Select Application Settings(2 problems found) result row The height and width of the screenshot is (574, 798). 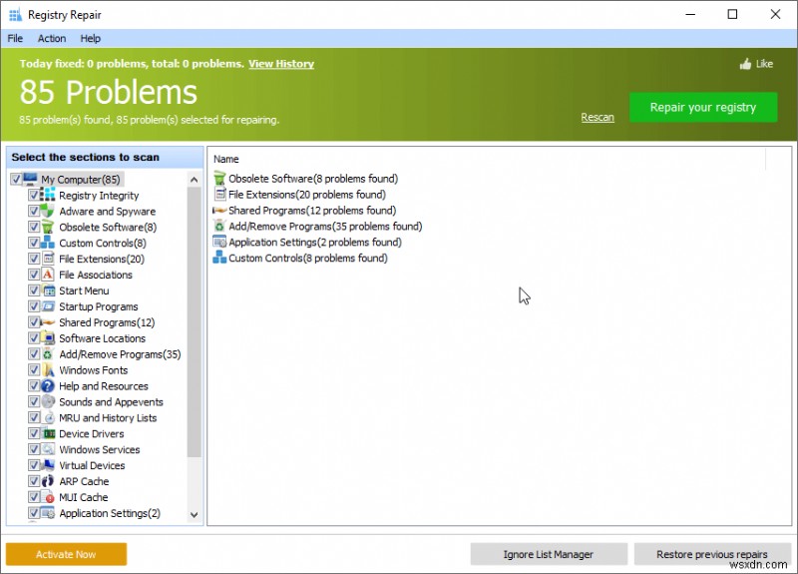(x=307, y=242)
